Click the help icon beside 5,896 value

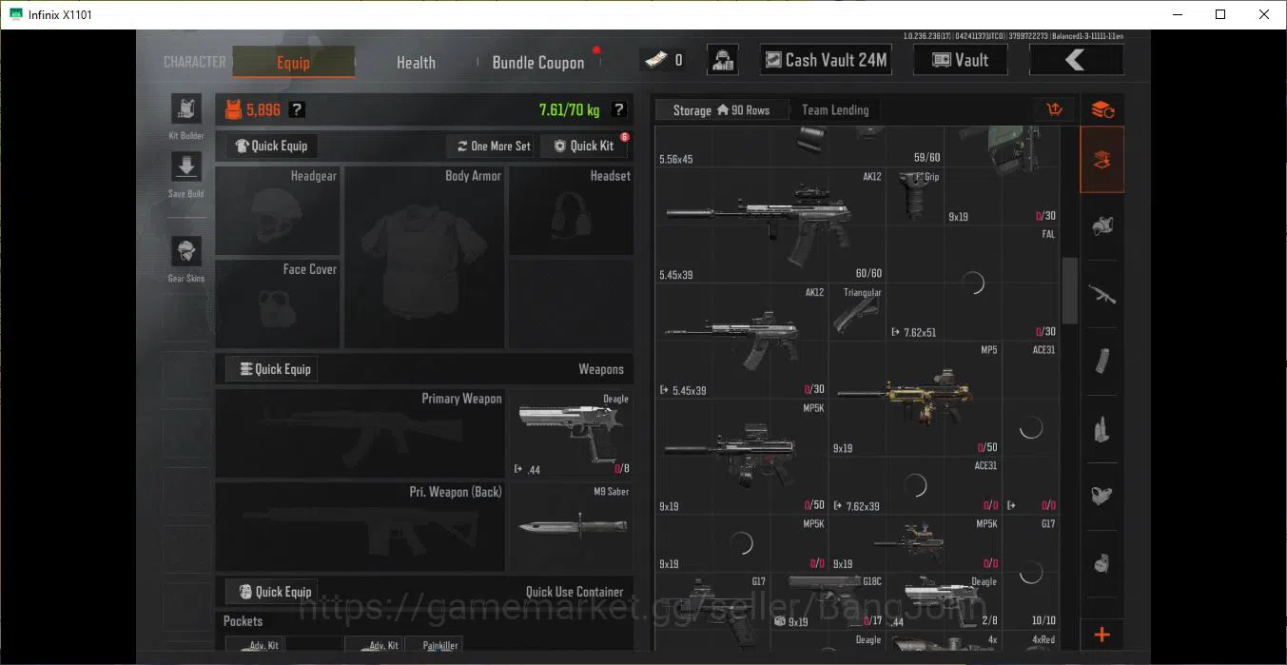pos(298,109)
